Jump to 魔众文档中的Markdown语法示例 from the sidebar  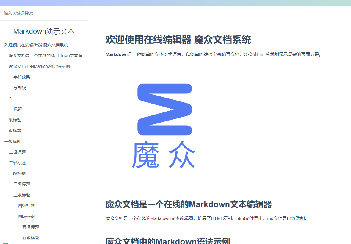click(x=39, y=66)
